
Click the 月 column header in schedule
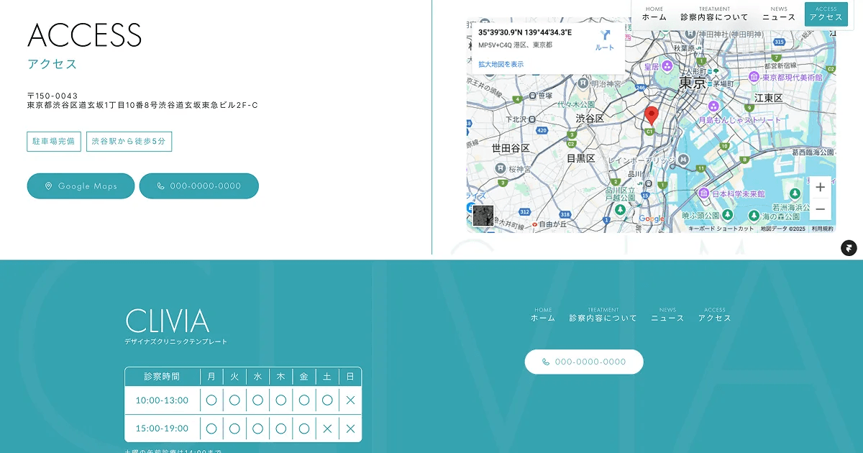point(211,376)
